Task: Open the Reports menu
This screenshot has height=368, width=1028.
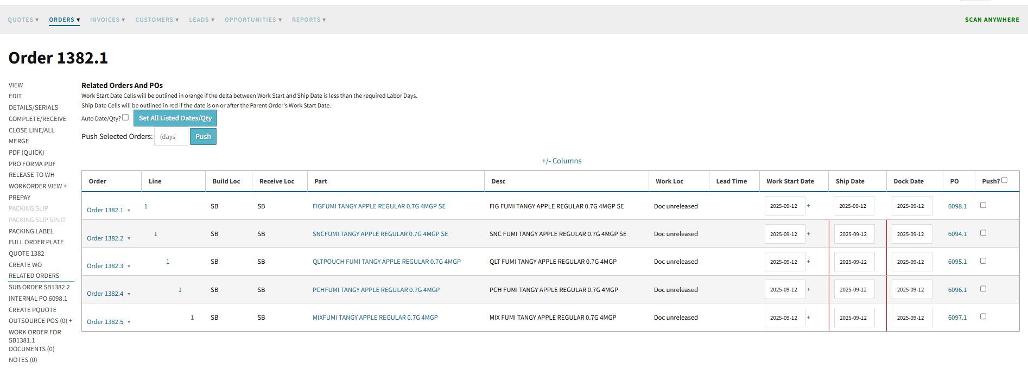Action: (x=308, y=20)
